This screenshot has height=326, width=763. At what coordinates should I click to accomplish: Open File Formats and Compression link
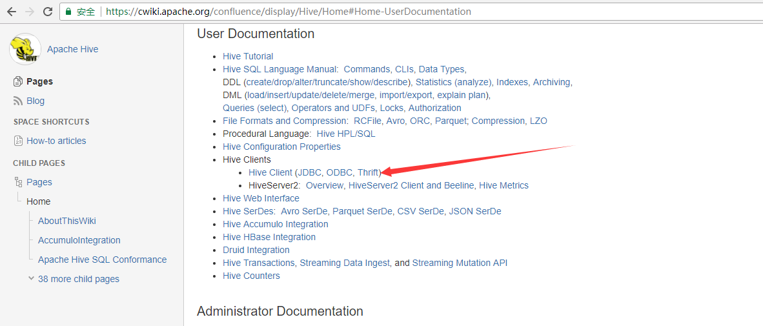click(285, 121)
